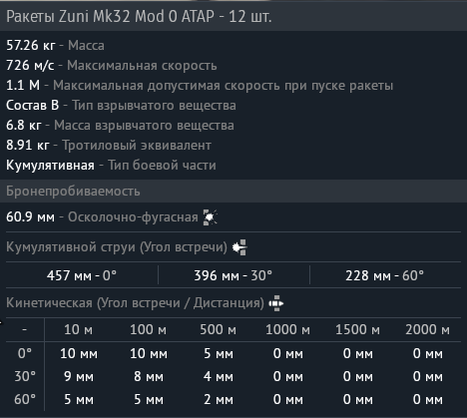The image size is (467, 418).
Task: Select '0 мм' cell at 30° and 1500 м
Action: (x=358, y=377)
